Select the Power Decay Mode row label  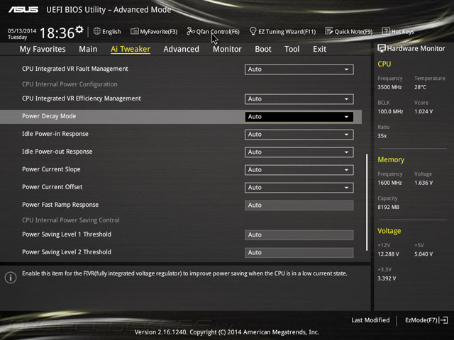(x=49, y=116)
